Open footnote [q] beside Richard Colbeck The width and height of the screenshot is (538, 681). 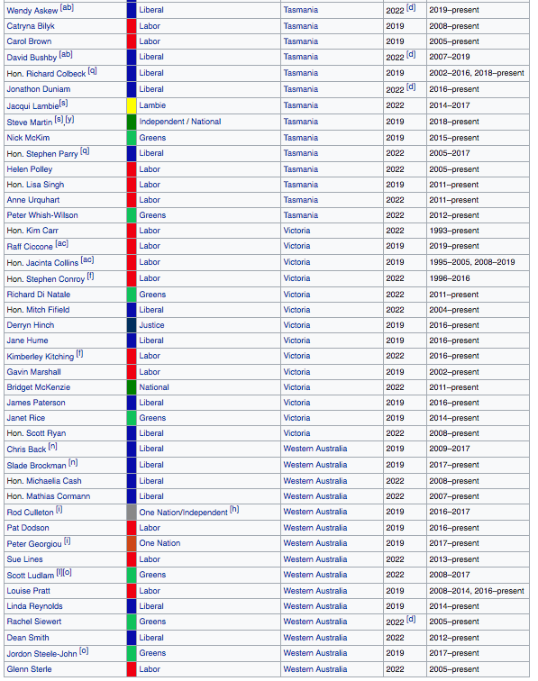[x=92, y=71]
